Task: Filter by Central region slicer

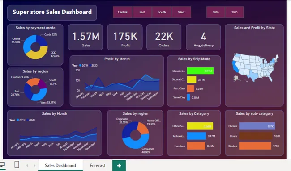Action: click(123, 12)
